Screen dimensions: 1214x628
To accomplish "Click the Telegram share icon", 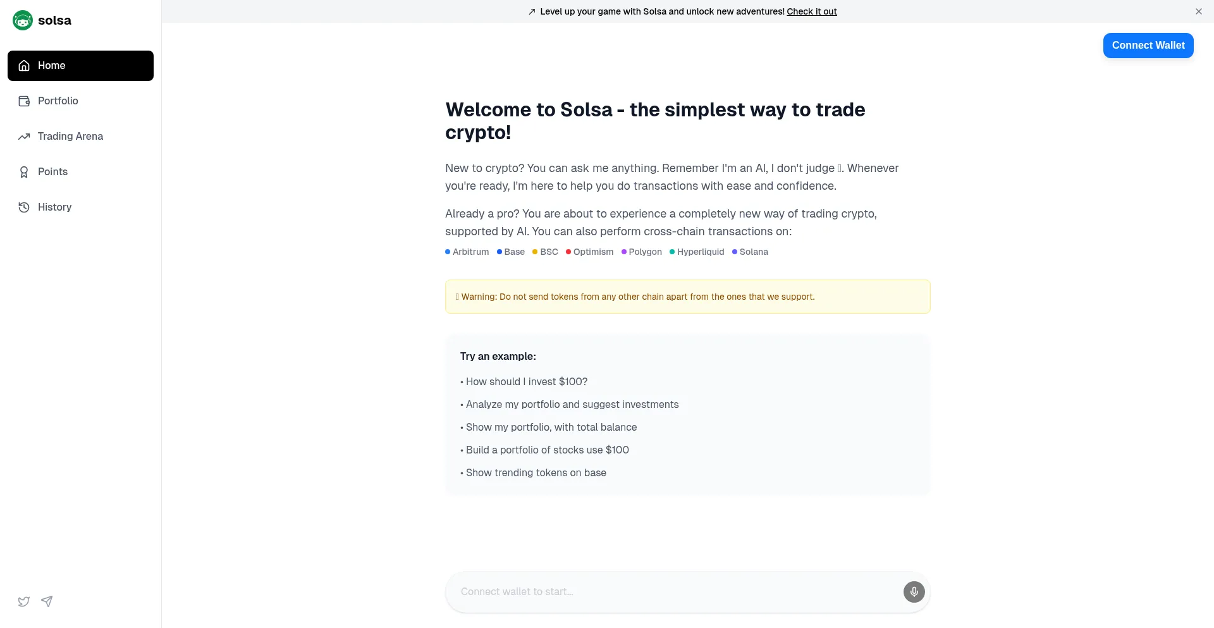I will coord(47,601).
